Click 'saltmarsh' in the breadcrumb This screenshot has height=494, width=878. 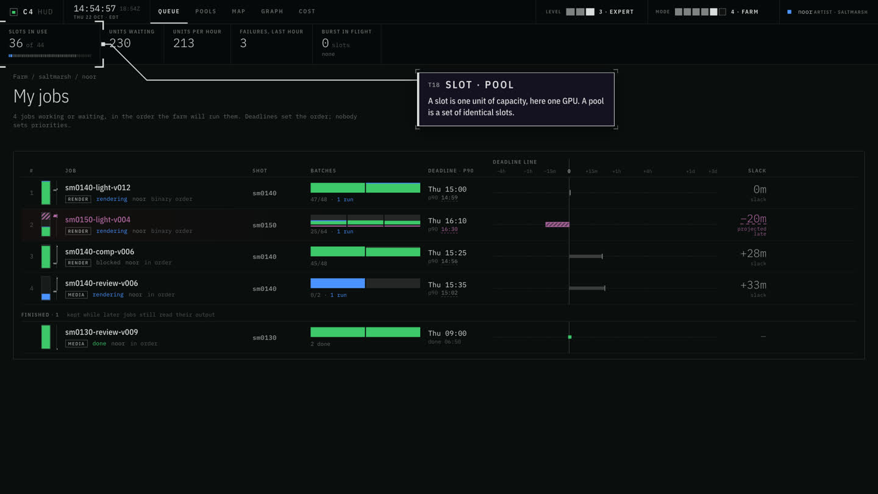coord(55,77)
